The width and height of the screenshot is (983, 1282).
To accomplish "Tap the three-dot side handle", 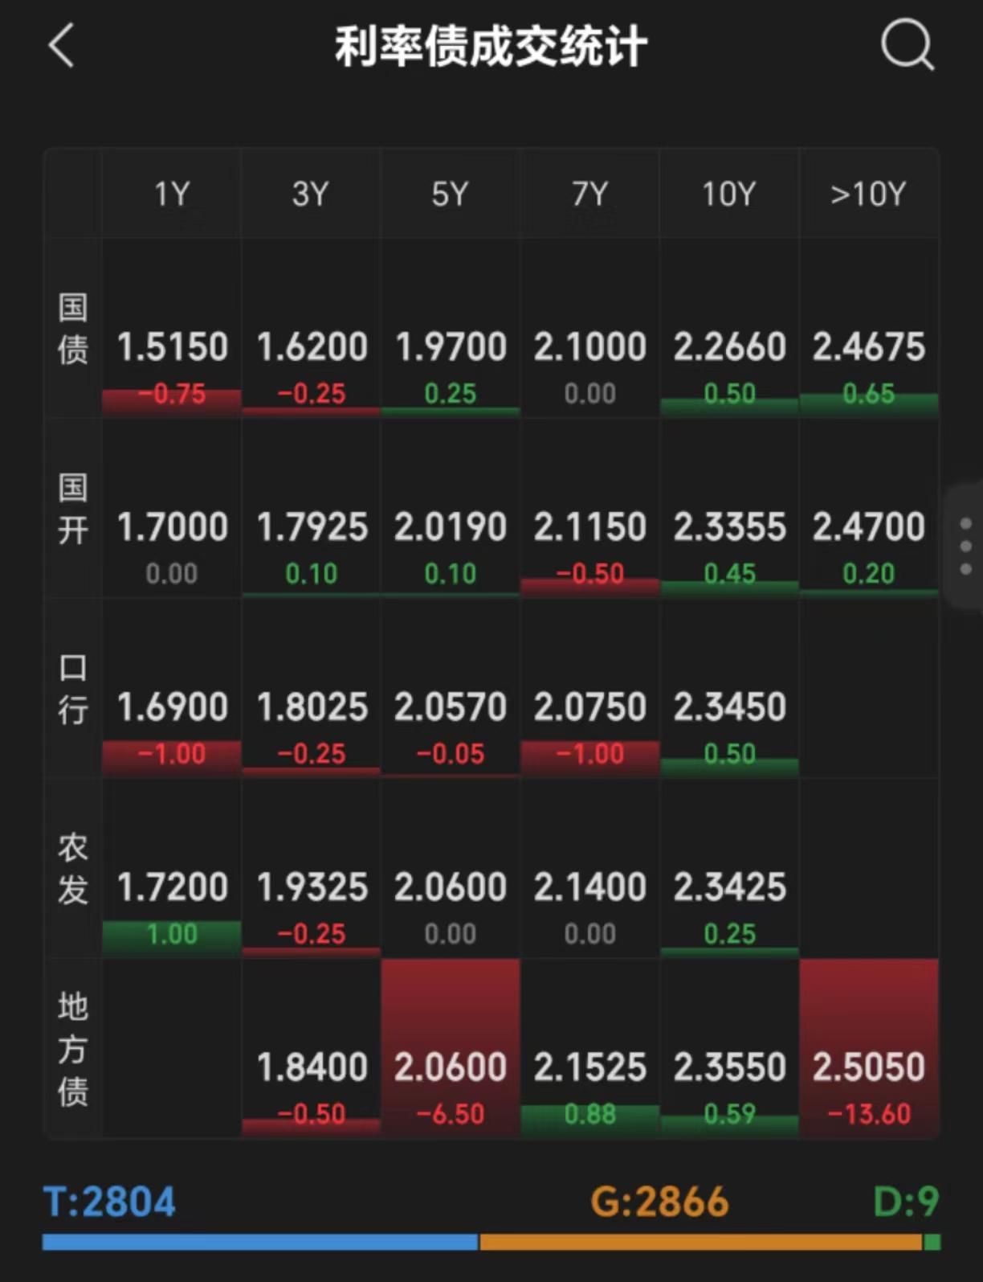I will [x=965, y=547].
